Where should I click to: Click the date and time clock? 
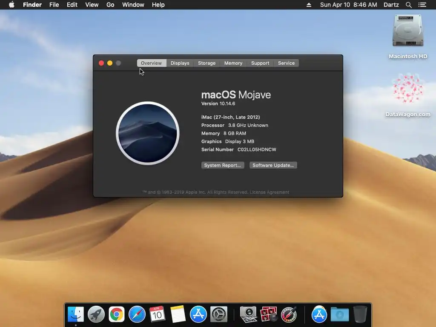click(349, 5)
